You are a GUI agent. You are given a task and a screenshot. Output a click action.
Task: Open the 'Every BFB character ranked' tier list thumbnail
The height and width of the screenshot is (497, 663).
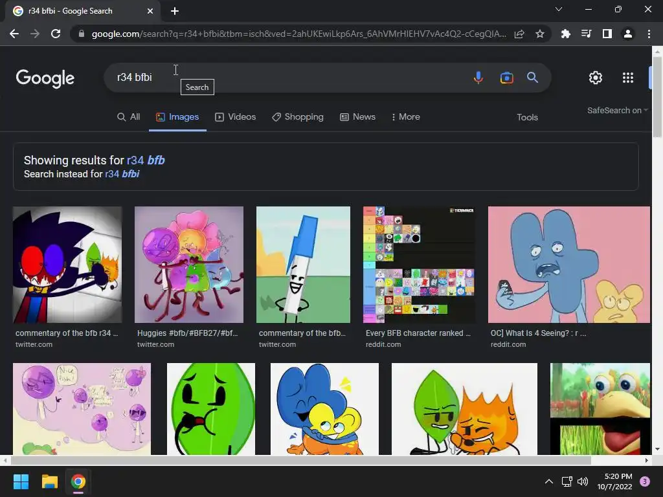coord(419,265)
